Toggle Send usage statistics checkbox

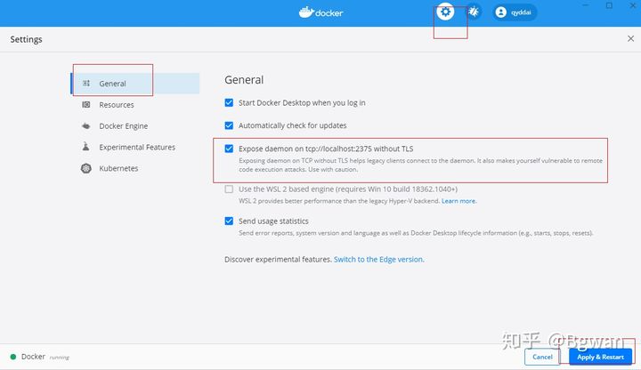coord(229,221)
